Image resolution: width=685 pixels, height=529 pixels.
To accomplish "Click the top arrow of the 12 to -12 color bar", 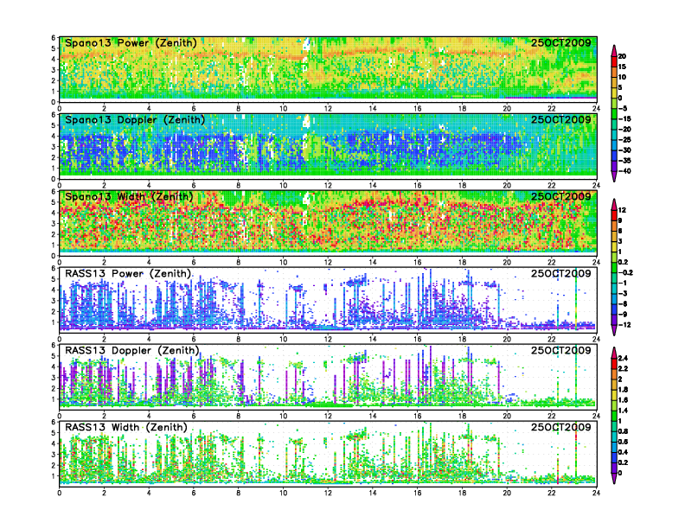I will [x=614, y=204].
